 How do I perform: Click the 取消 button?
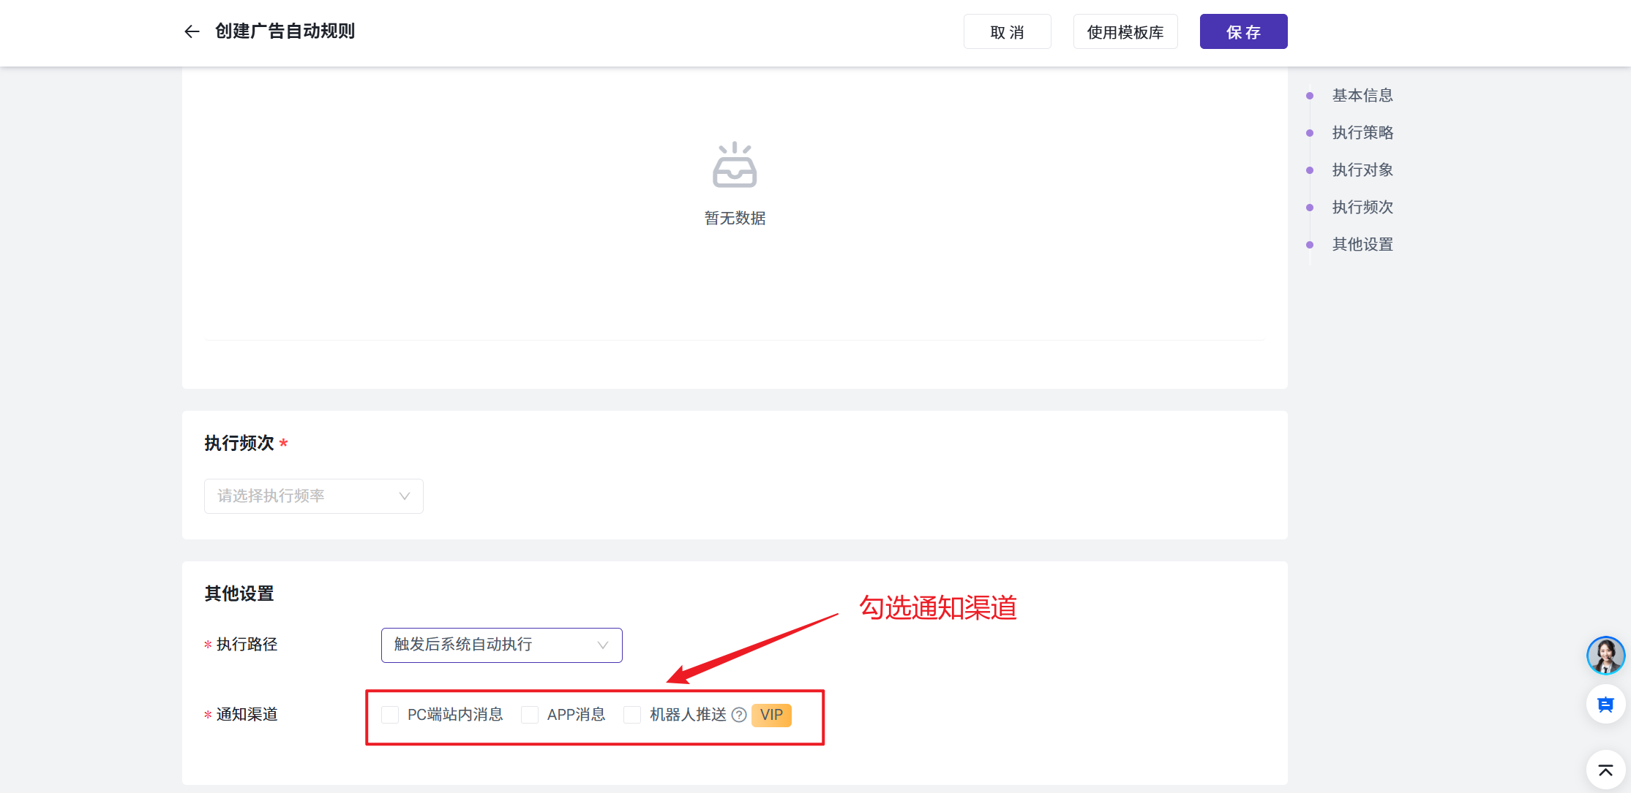1007,32
